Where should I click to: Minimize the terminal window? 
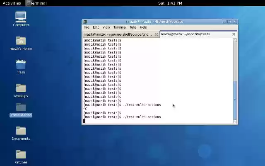click(224, 22)
